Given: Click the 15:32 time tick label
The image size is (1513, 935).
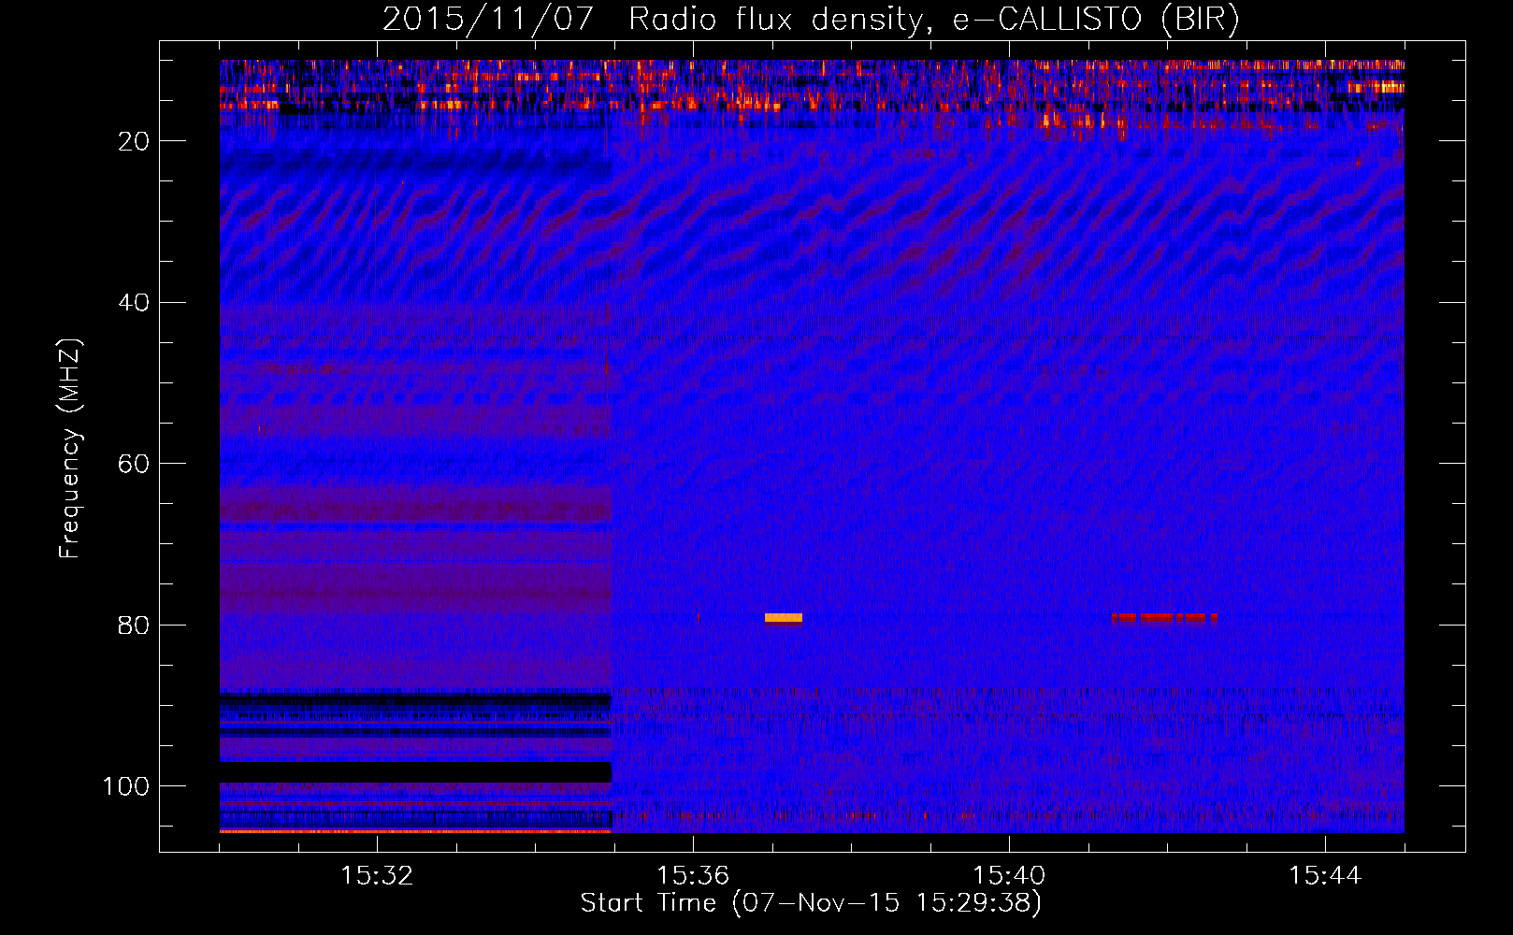Looking at the screenshot, I should [377, 875].
